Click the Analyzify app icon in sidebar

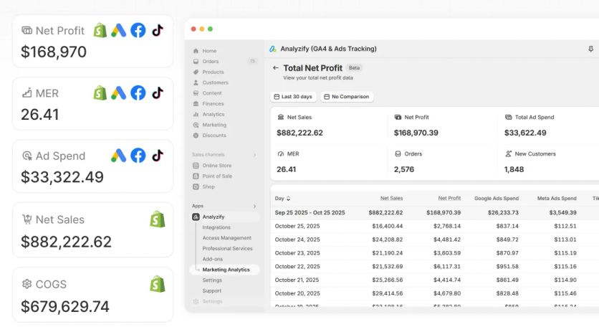pos(196,217)
